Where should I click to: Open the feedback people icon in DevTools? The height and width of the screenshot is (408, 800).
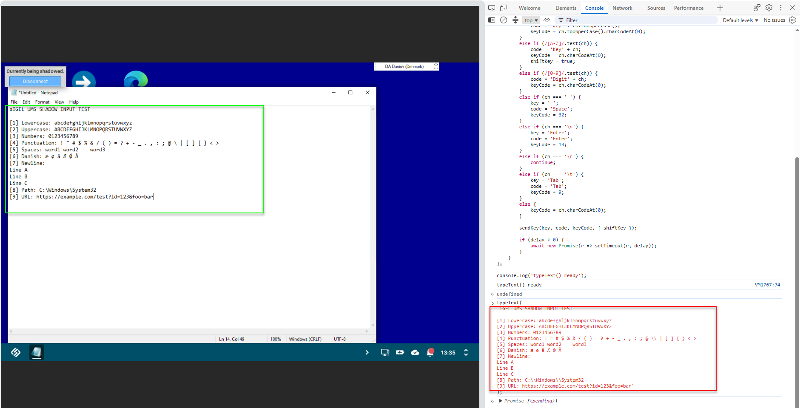click(x=757, y=8)
